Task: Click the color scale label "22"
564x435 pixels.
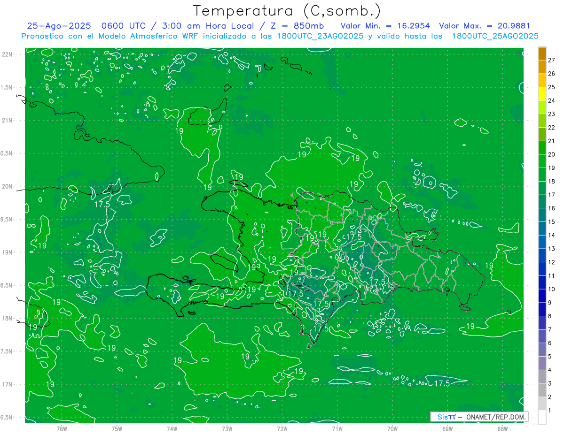Action: tap(551, 128)
